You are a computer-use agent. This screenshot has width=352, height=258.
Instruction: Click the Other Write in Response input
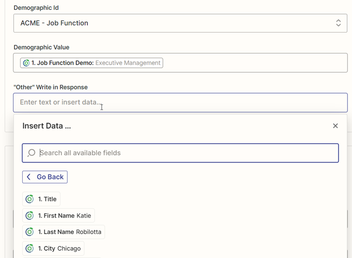[x=181, y=103]
